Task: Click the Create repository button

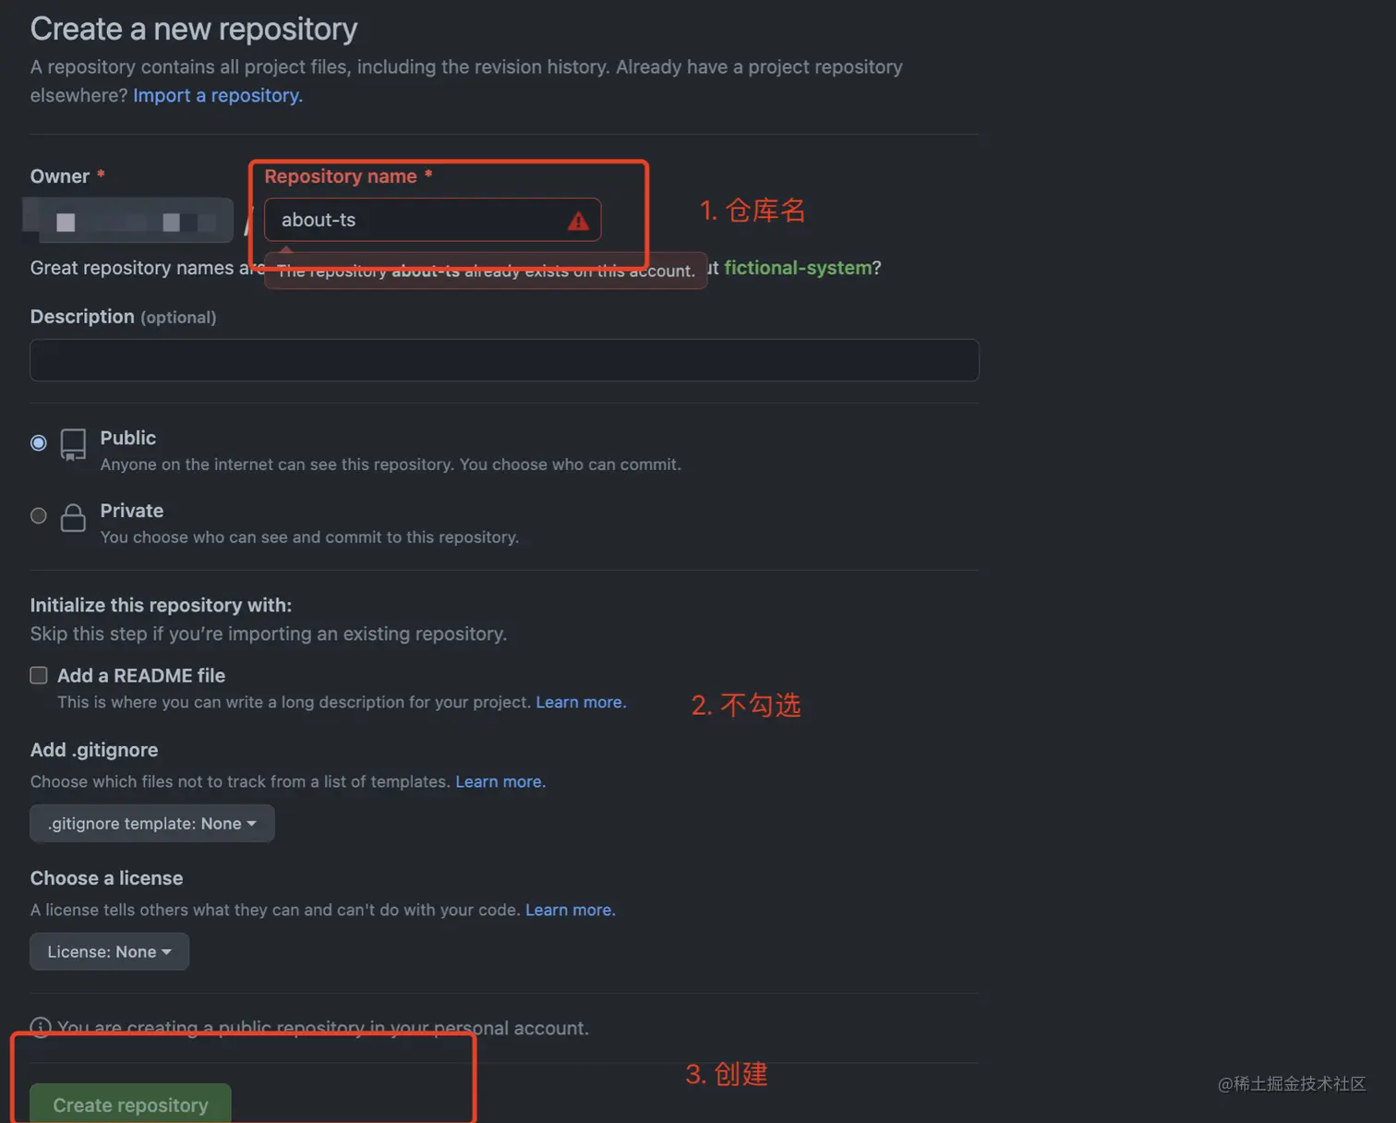Action: click(x=130, y=1105)
